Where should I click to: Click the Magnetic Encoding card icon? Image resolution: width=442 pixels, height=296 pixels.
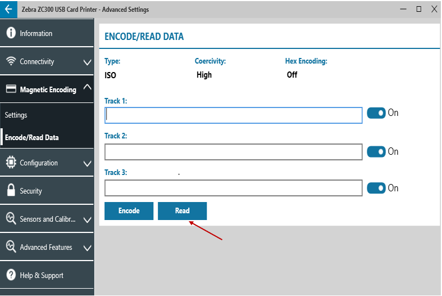(x=11, y=89)
